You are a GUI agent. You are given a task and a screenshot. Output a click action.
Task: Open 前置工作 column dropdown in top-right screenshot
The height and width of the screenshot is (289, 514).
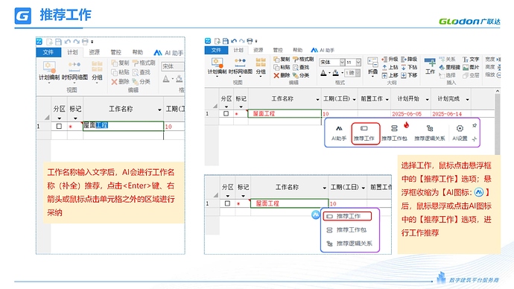(387, 99)
